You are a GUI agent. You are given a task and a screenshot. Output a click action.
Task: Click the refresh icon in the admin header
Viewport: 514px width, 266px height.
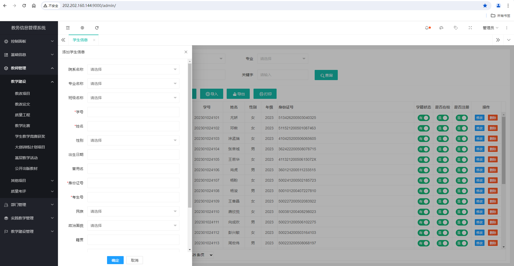pos(97,28)
